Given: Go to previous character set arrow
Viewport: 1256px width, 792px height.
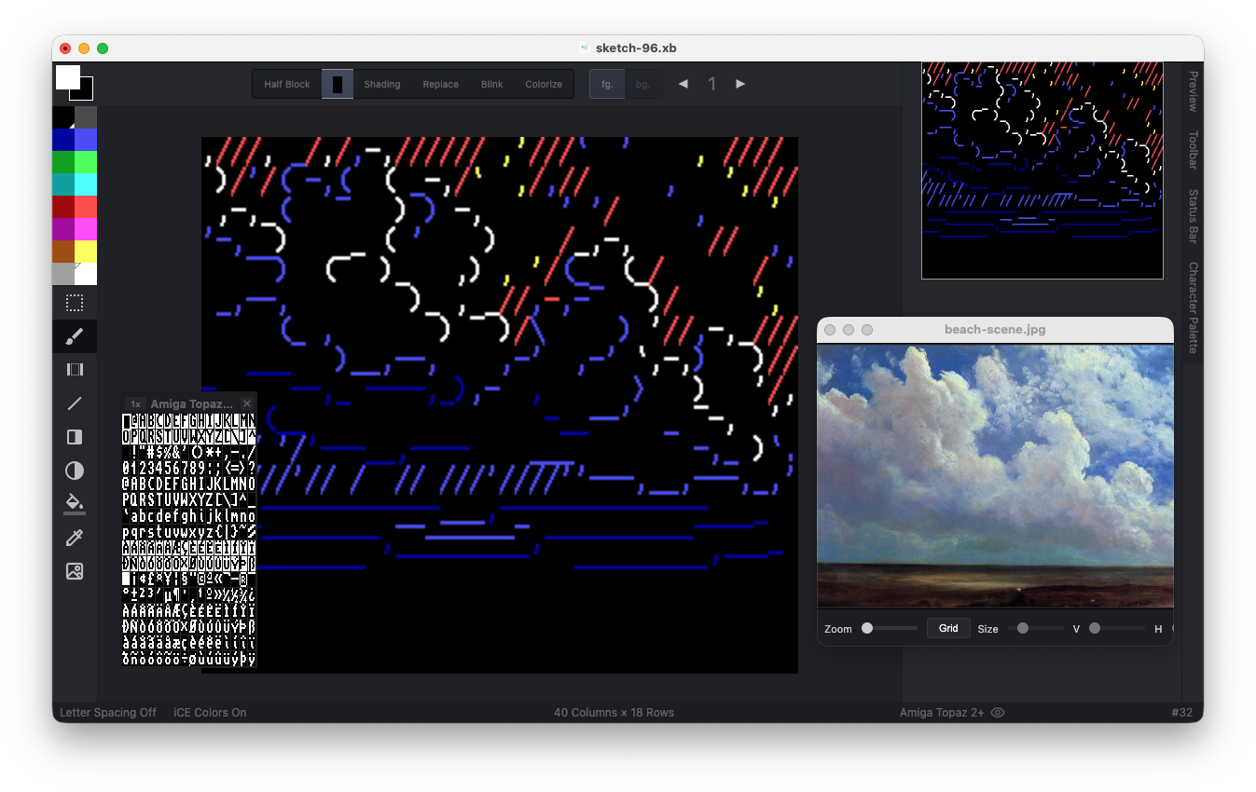Looking at the screenshot, I should [x=683, y=84].
